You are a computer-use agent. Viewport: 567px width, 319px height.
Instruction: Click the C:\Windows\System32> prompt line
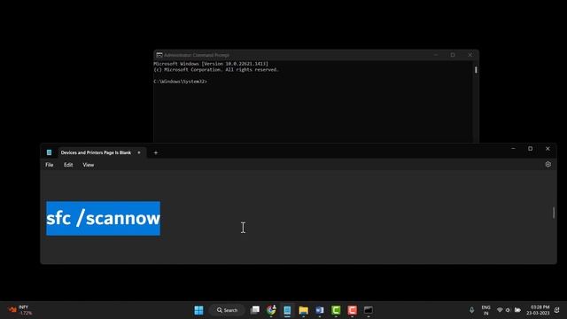click(x=181, y=82)
